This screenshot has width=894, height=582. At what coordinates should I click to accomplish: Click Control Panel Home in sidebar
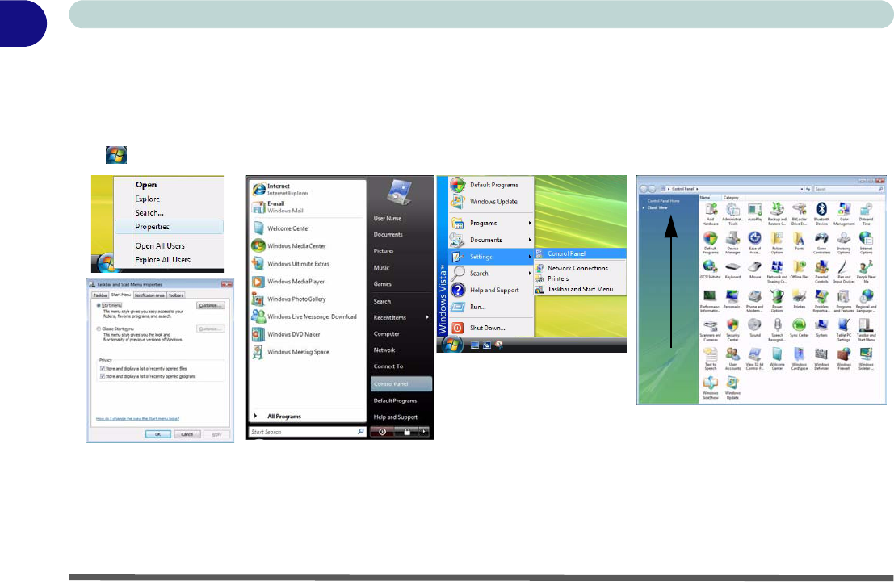(x=664, y=201)
